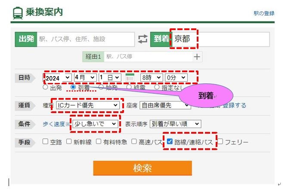This screenshot has width=285, height=196.
Task: Uncheck the 路線/連絡バス checkbox
Action: click(x=170, y=141)
